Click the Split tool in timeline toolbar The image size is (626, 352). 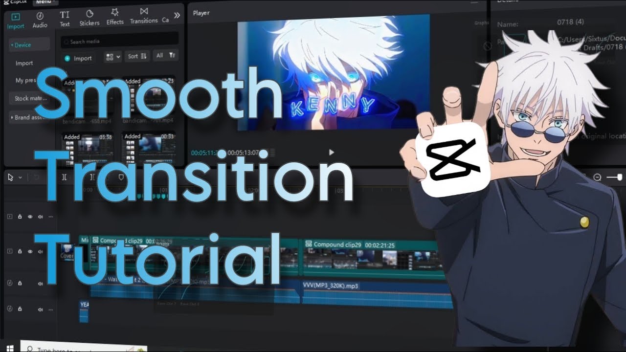pyautogui.click(x=65, y=177)
